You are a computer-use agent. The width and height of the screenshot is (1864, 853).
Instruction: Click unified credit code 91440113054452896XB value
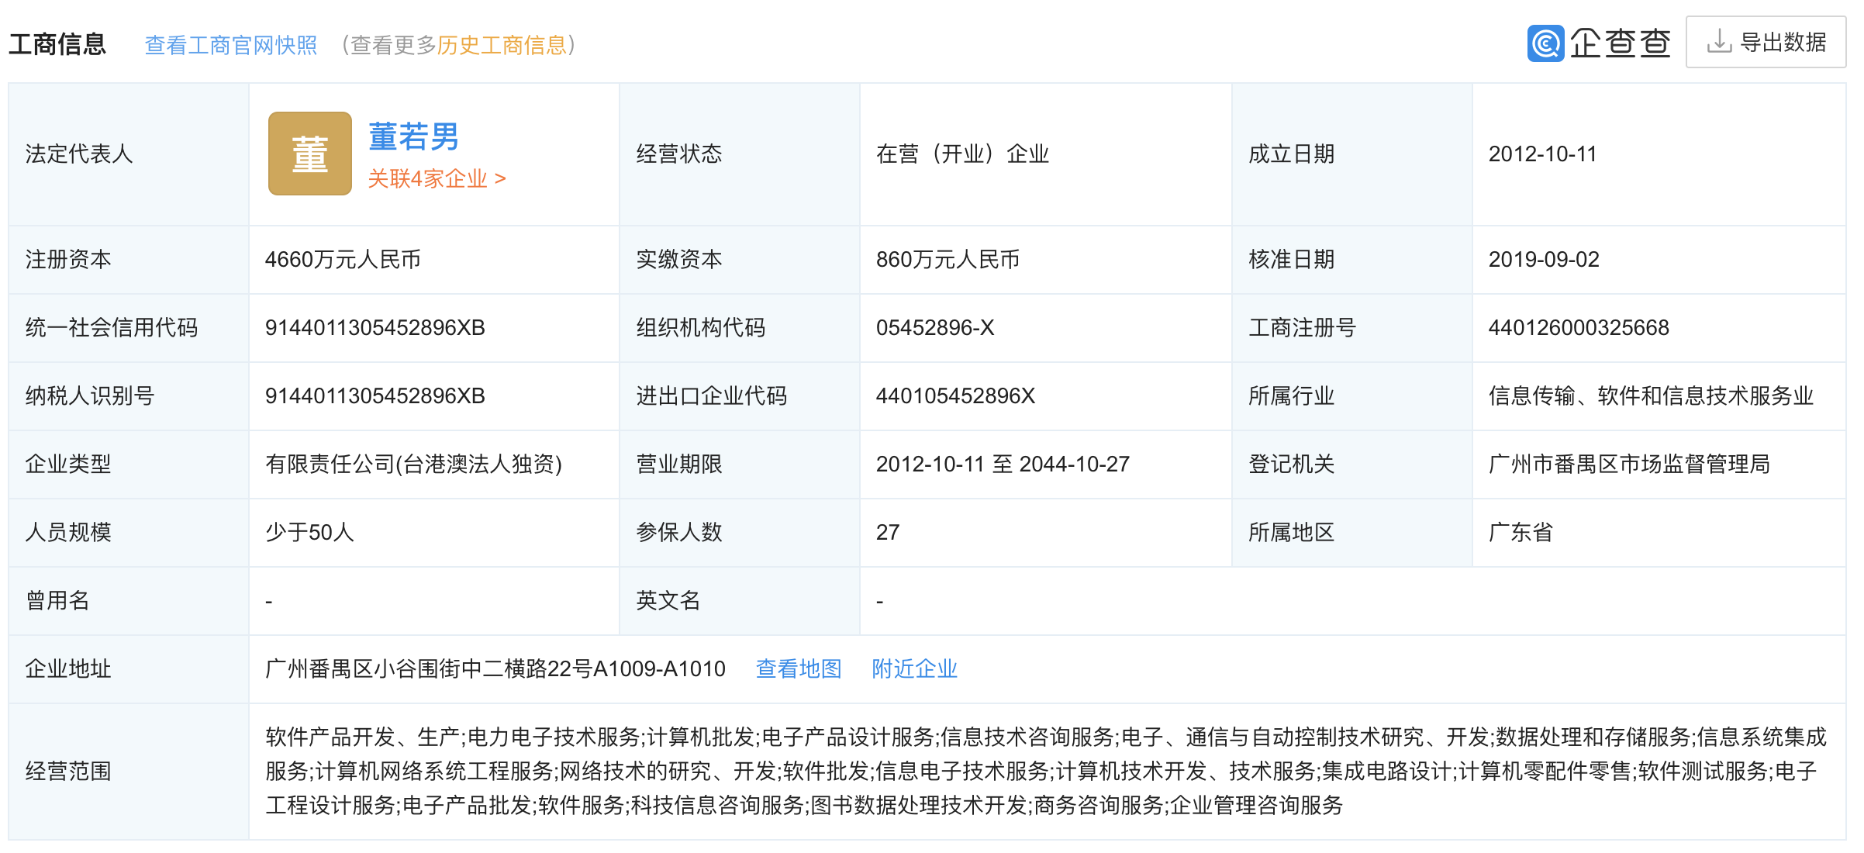375,328
